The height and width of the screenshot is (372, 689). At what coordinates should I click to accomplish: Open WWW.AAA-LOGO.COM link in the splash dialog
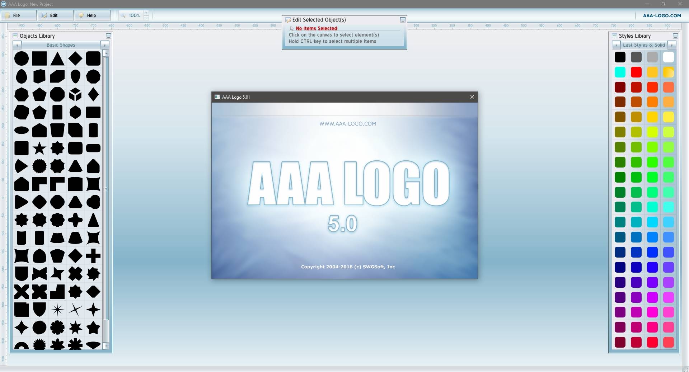(347, 124)
